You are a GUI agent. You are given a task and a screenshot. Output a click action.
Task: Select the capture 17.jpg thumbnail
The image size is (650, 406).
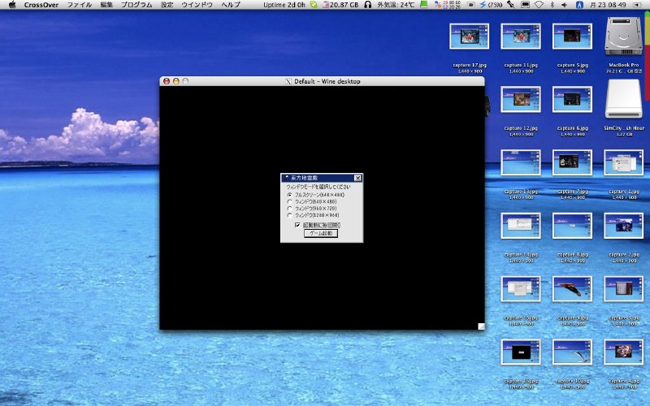(x=470, y=37)
